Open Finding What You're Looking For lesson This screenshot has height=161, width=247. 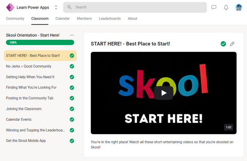click(x=40, y=88)
